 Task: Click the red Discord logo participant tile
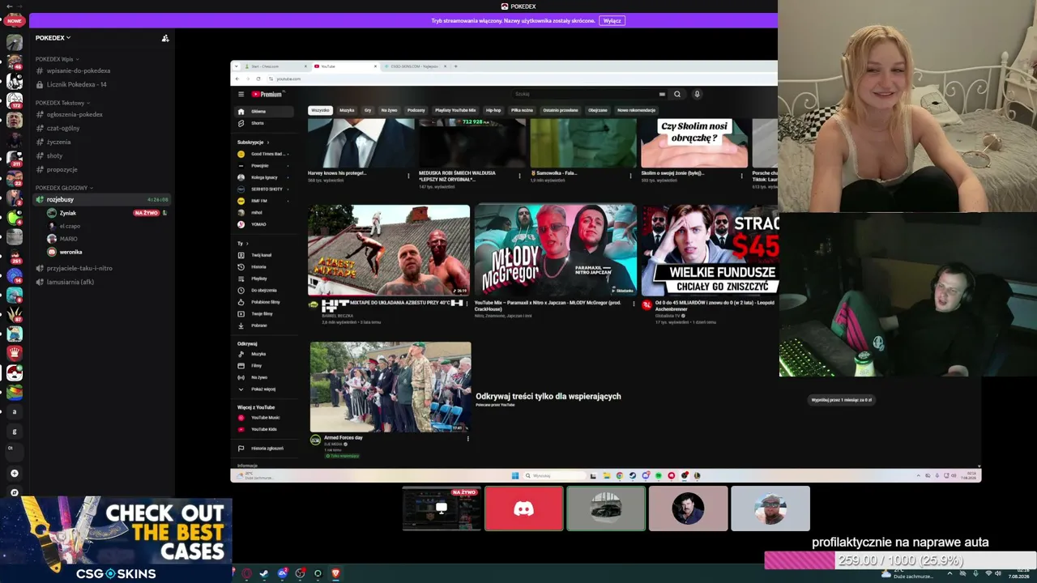(524, 509)
